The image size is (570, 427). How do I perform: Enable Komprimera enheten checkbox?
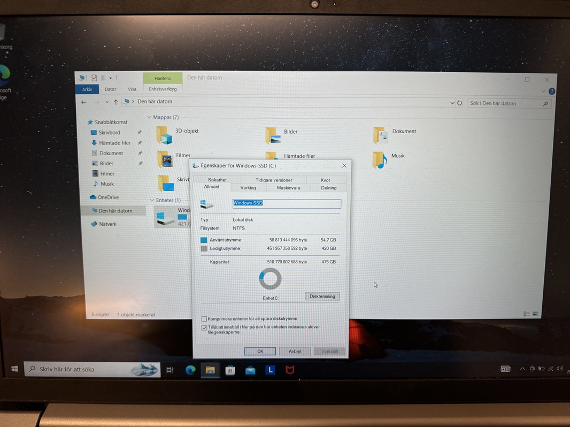(x=204, y=318)
